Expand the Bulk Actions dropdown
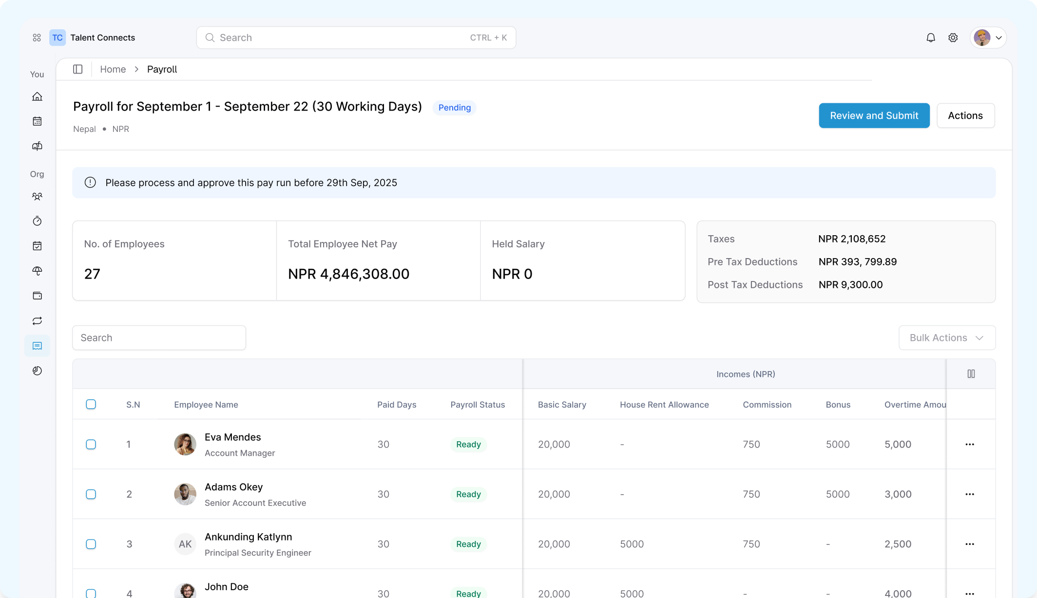Image resolution: width=1037 pixels, height=598 pixels. pos(947,337)
